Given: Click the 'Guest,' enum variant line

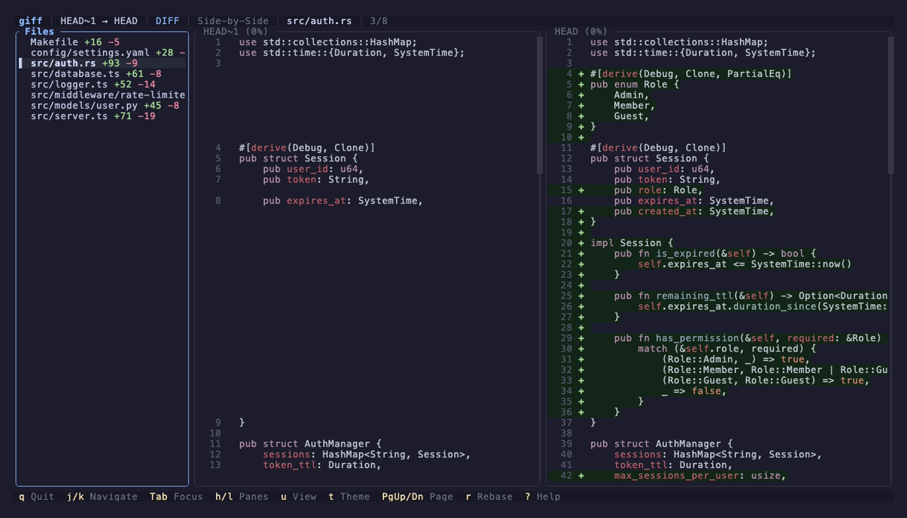Looking at the screenshot, I should pos(632,116).
